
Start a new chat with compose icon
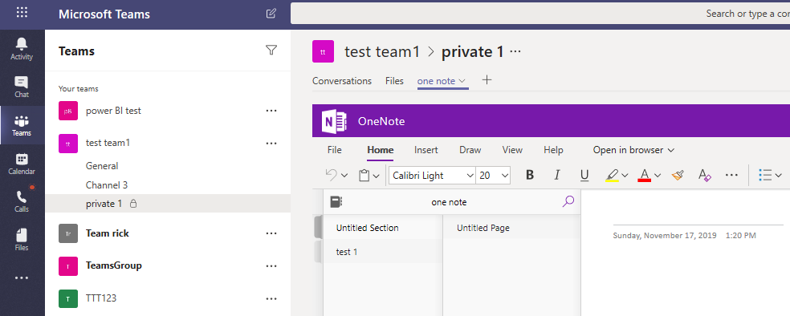[271, 14]
